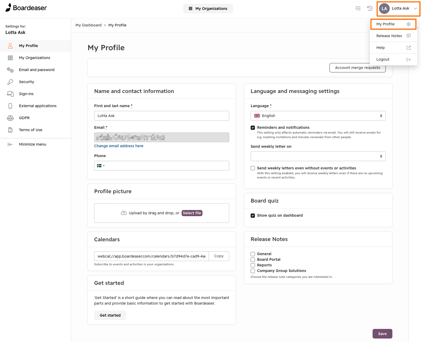Viewport: 421px width, 342px height.
Task: Click the Select file button
Action: tap(192, 213)
